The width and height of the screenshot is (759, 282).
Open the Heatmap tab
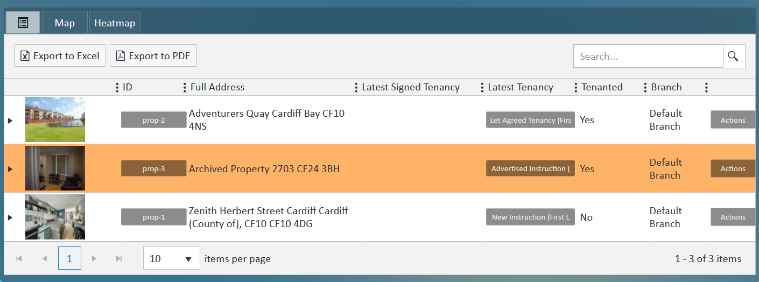(114, 23)
